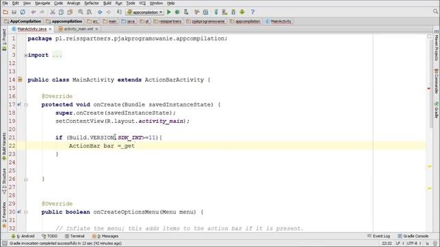Image resolution: width=440 pixels, height=247 pixels.
Task: Collapse the onCreate method fold marker
Action: (26, 104)
